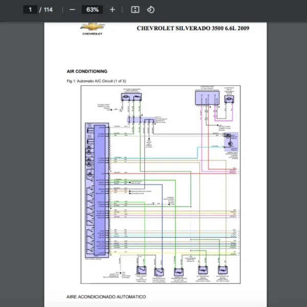Click the AIRE ACONDICIONADO AUTOMATICO text
This screenshot has width=307, height=307.
[x=106, y=297]
